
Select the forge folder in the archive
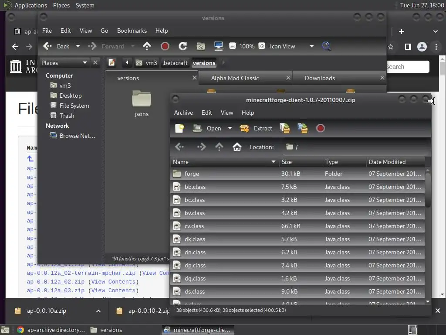(297, 174)
